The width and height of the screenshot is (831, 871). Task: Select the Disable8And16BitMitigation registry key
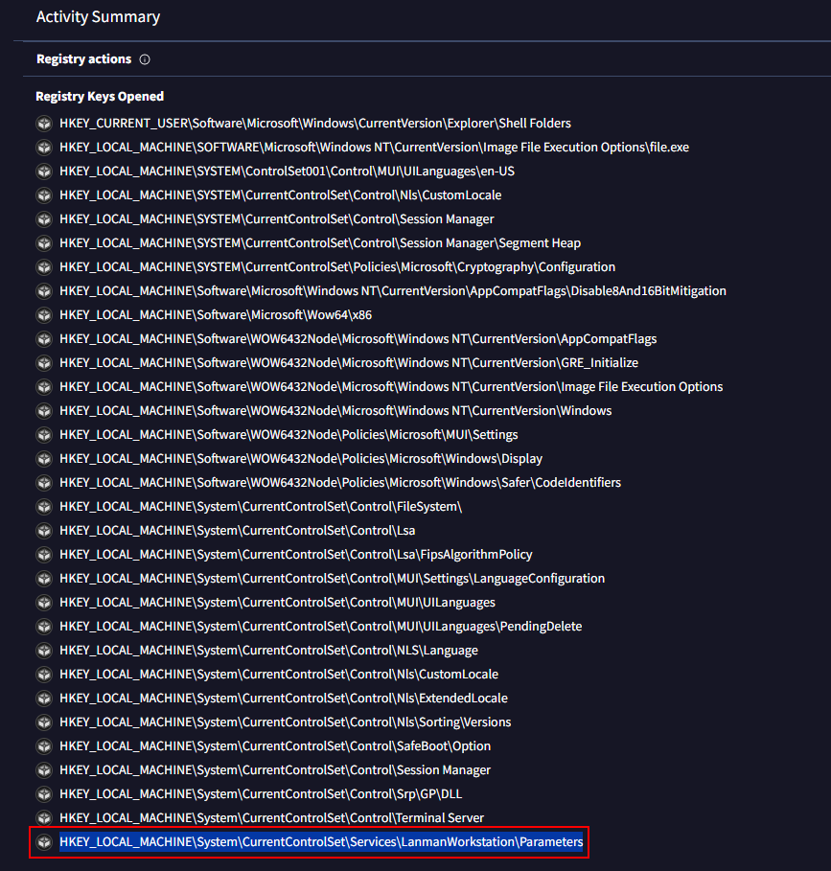click(393, 291)
